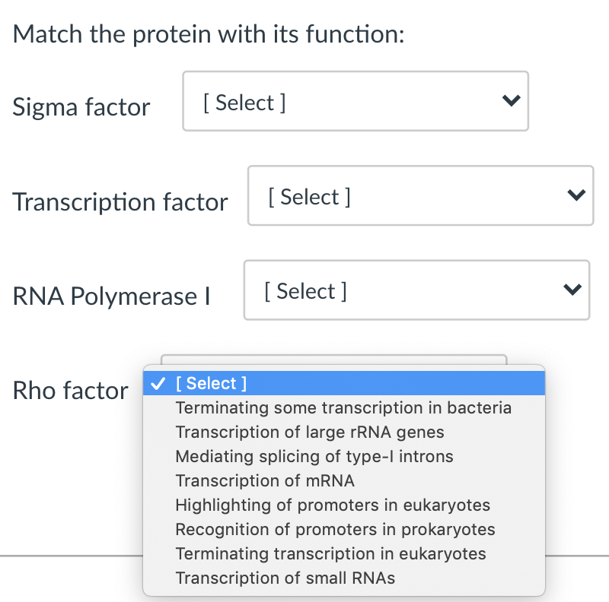Select "Transcription of small RNAs" option

pyautogui.click(x=285, y=578)
